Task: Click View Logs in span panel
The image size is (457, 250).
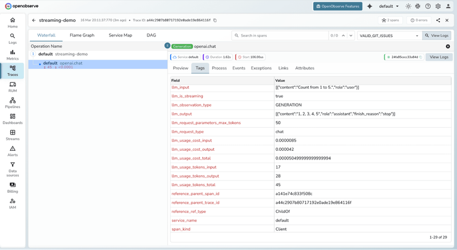Action: (x=439, y=57)
